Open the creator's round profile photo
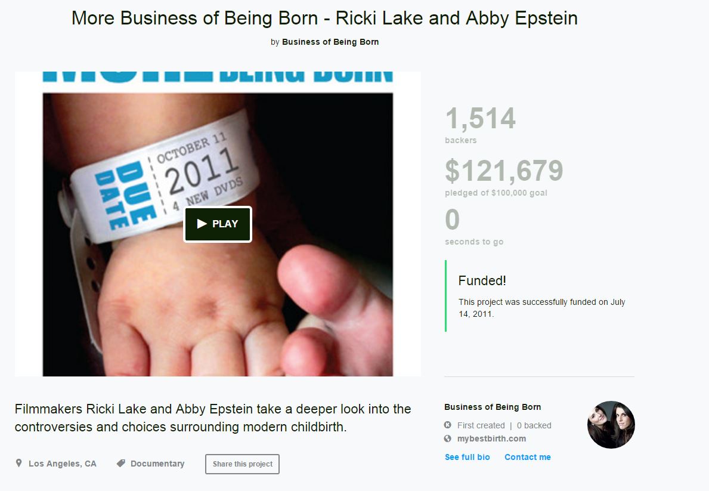Image resolution: width=709 pixels, height=491 pixels. 611,425
